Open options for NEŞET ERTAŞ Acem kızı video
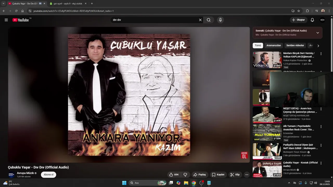This screenshot has width=333, height=187. (321, 109)
